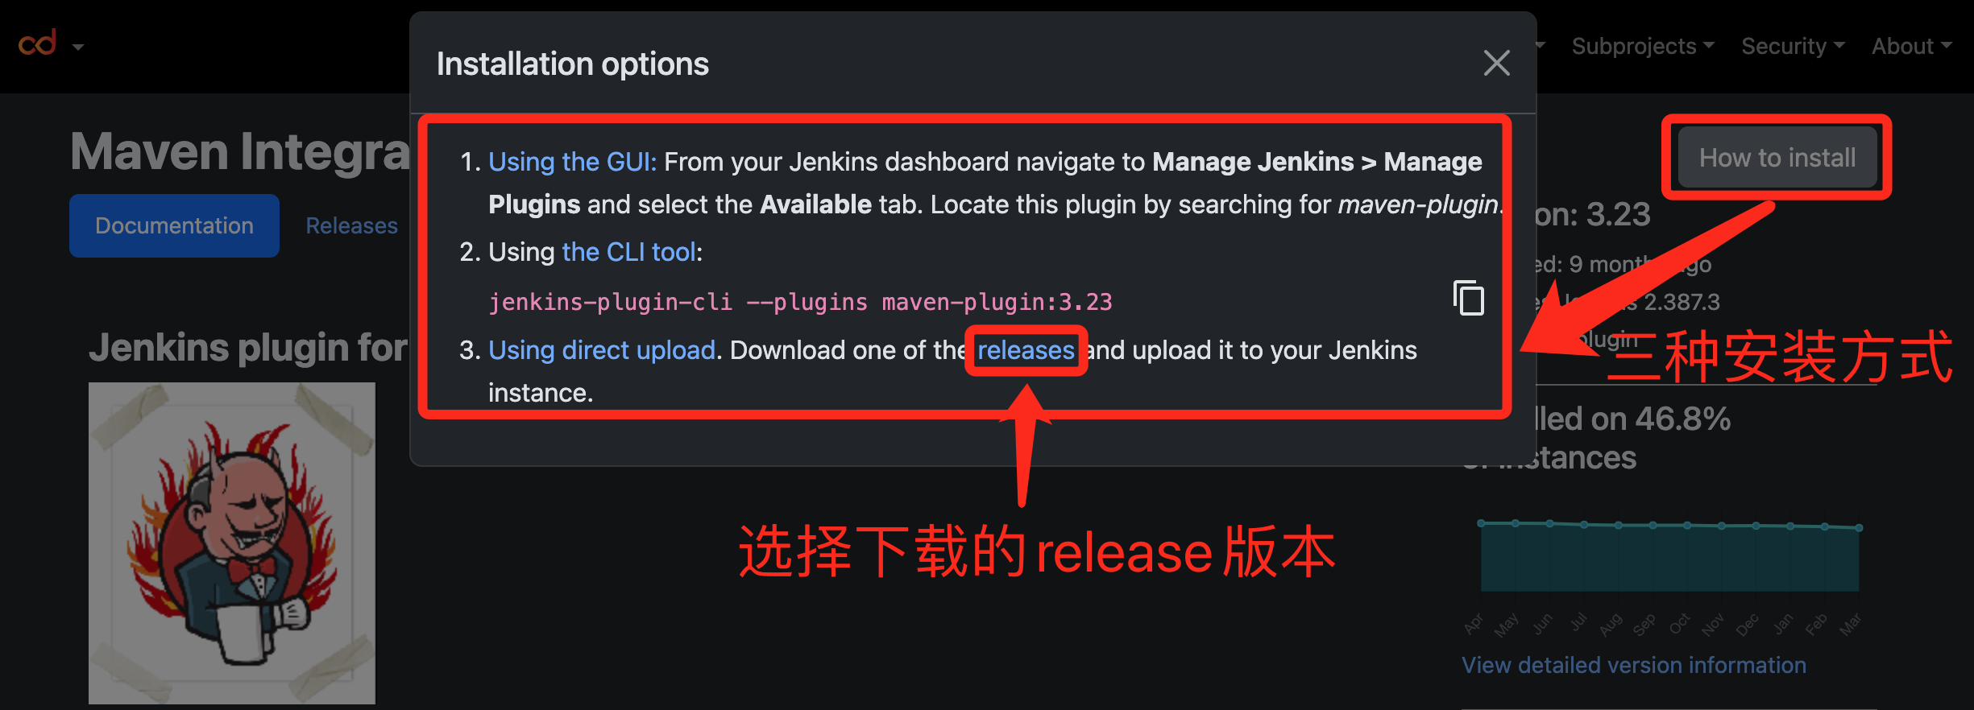The width and height of the screenshot is (1974, 710).
Task: Click the Jenkins devil mascot image
Action: 232,543
